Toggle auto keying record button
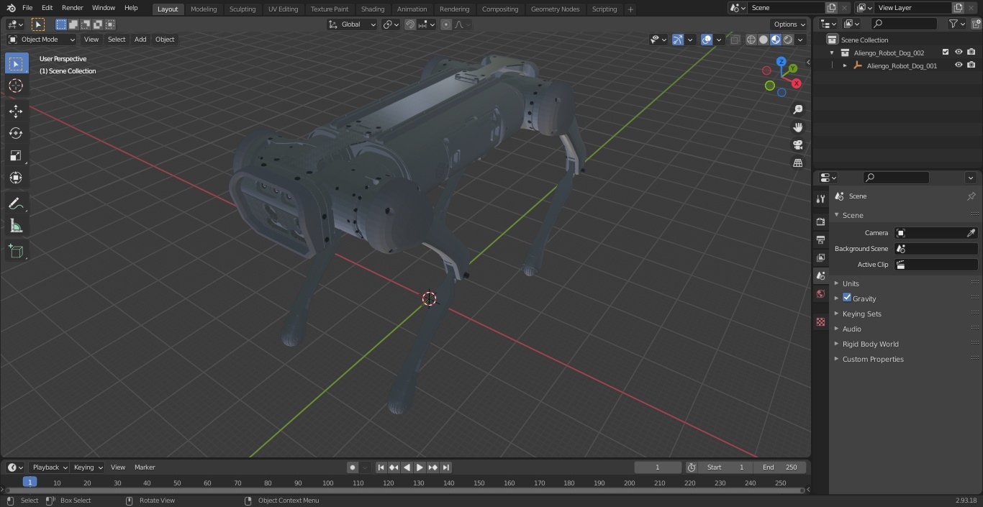 [x=353, y=467]
